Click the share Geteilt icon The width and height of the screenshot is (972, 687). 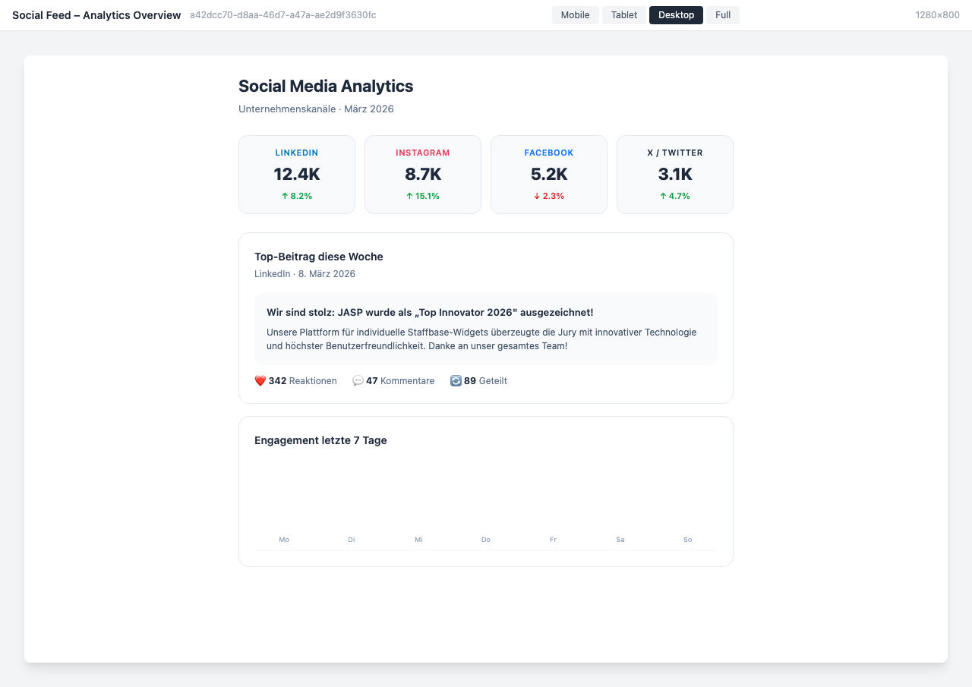coord(456,380)
